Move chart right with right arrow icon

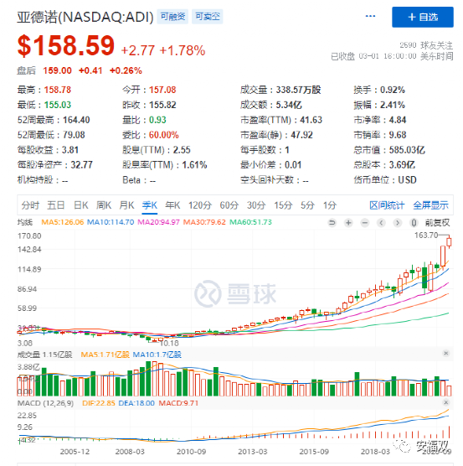pos(398,222)
